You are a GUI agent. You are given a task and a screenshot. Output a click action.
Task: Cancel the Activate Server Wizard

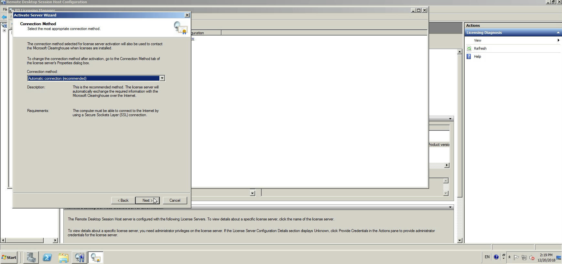[175, 200]
